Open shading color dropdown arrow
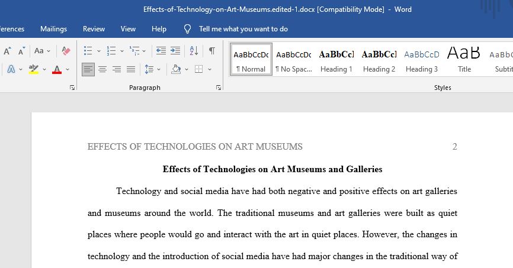Screen dimensions: 513x268 [x=187, y=69]
